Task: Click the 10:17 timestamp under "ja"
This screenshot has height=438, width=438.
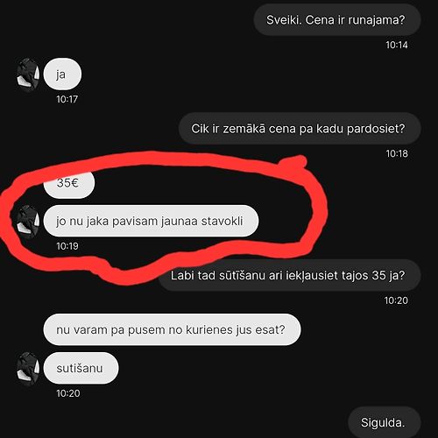Action: (x=67, y=99)
